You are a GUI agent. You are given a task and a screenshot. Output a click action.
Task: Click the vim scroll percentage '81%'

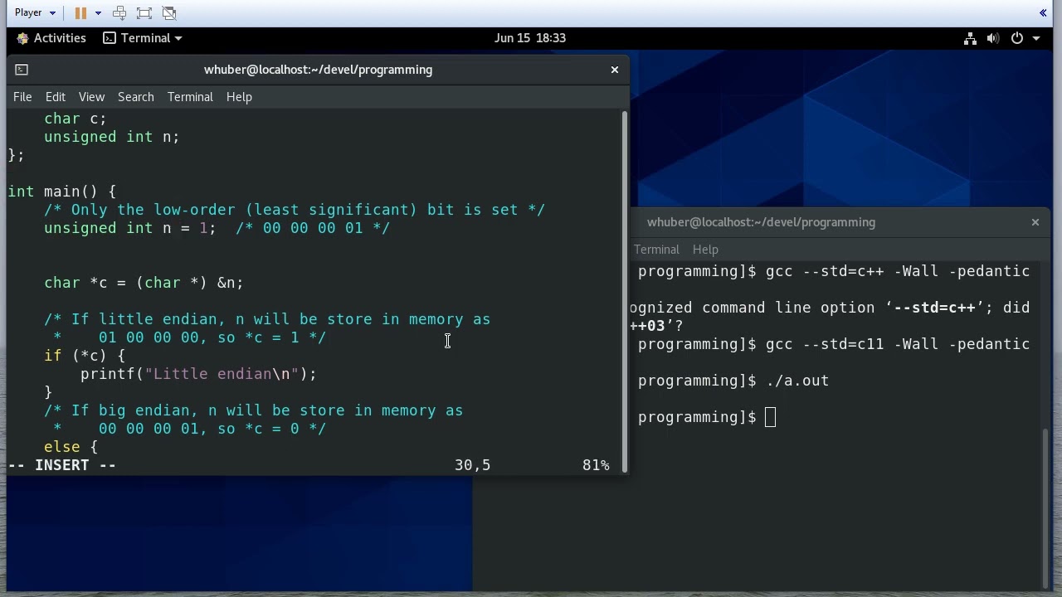point(596,465)
